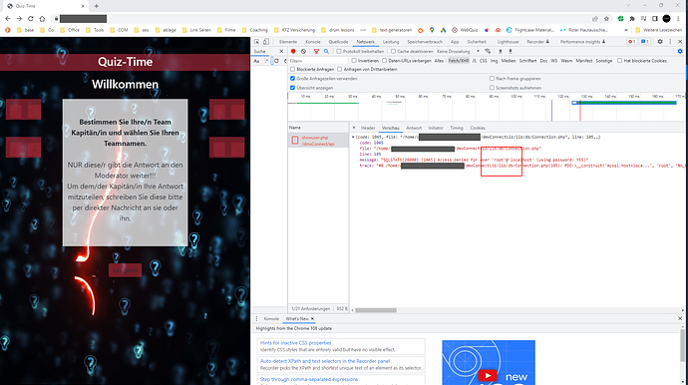688x385 pixels.
Task: Open the Keine Drosselung throttling dropdown
Action: (x=458, y=51)
